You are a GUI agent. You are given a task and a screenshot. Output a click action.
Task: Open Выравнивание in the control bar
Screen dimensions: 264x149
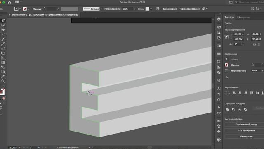[170, 9]
